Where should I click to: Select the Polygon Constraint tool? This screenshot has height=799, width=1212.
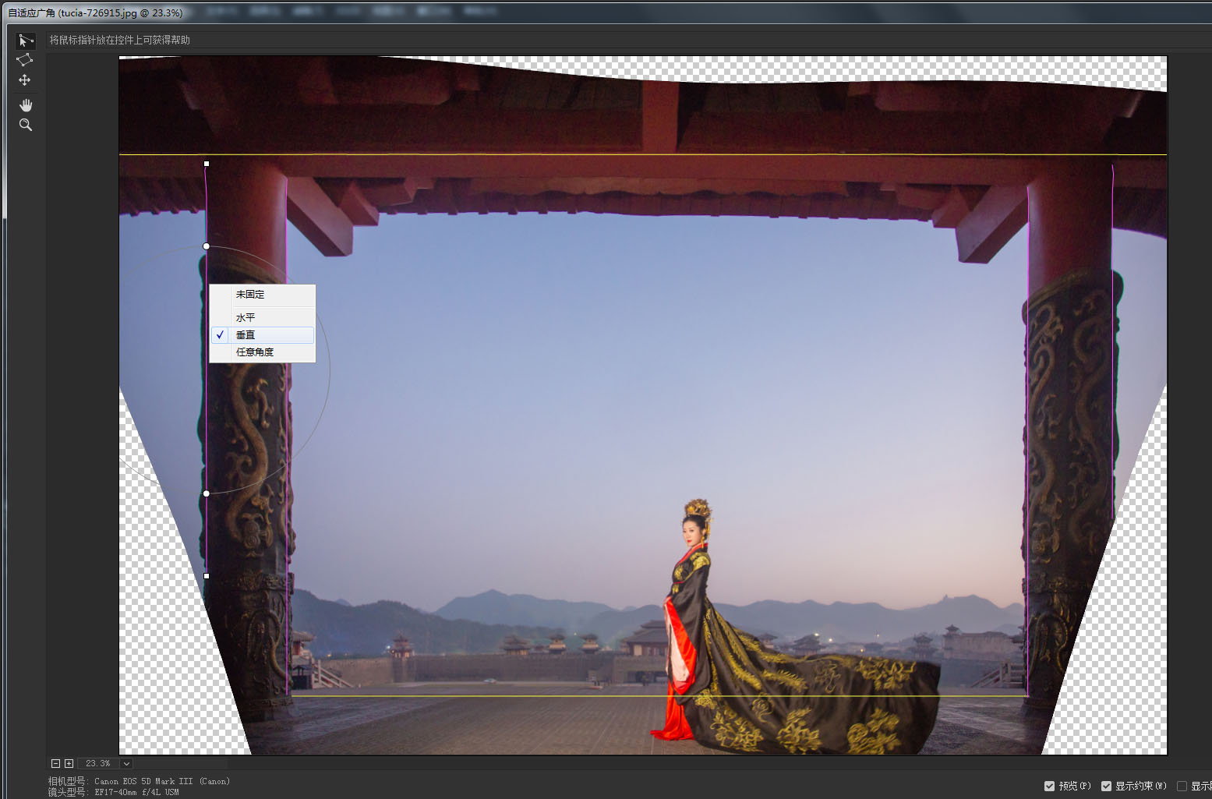(25, 60)
